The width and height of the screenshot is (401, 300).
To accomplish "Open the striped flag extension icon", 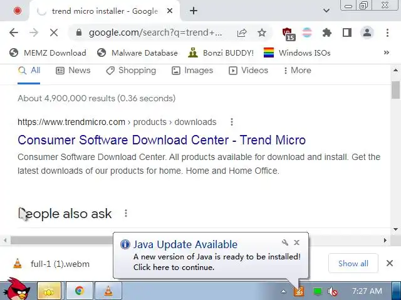I will (307, 32).
